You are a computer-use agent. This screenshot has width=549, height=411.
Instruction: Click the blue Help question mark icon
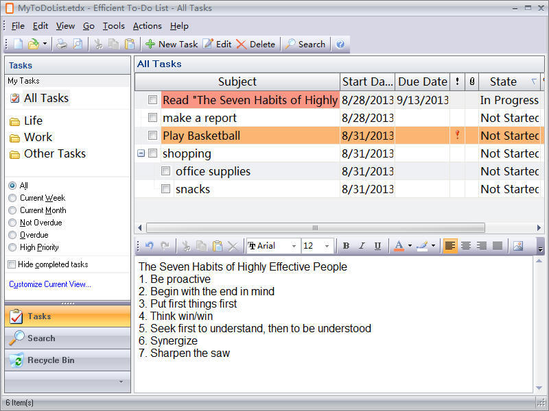pyautogui.click(x=340, y=45)
